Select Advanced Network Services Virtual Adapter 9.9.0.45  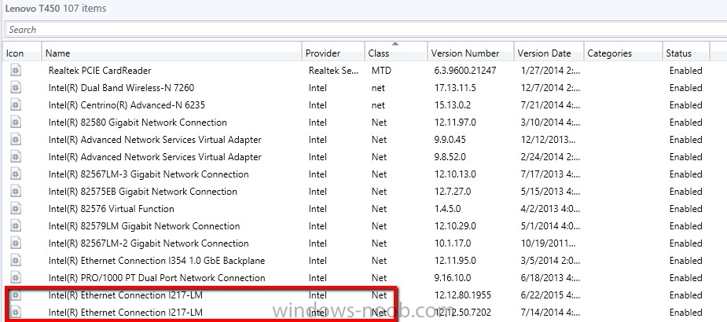[x=363, y=140]
